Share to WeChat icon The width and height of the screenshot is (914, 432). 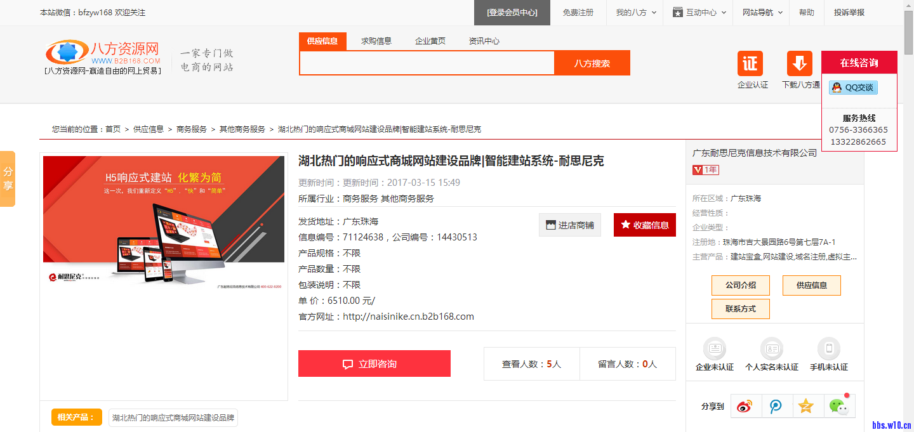pos(838,406)
